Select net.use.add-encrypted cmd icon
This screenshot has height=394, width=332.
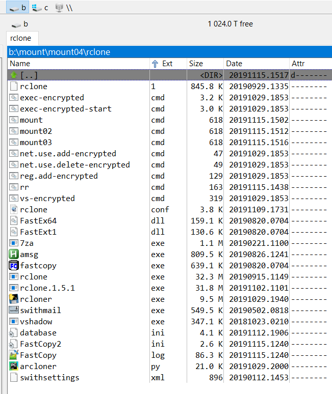14,154
